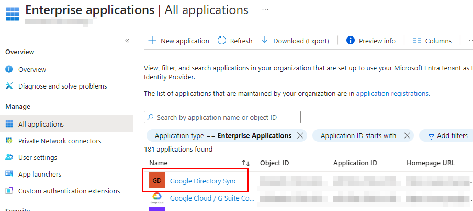Click the application name search box
This screenshot has width=473, height=211.
pyautogui.click(x=222, y=117)
